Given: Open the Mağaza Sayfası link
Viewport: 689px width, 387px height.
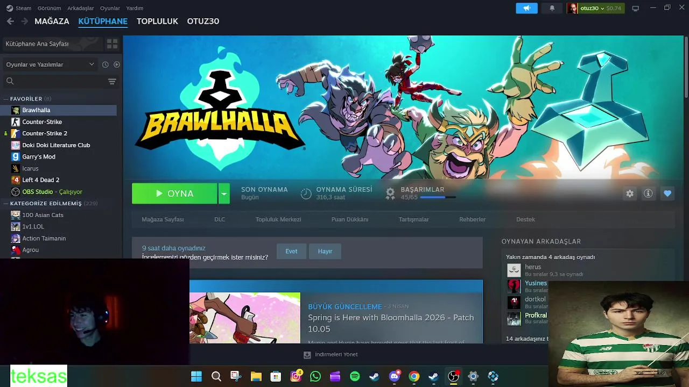Looking at the screenshot, I should pos(163,219).
